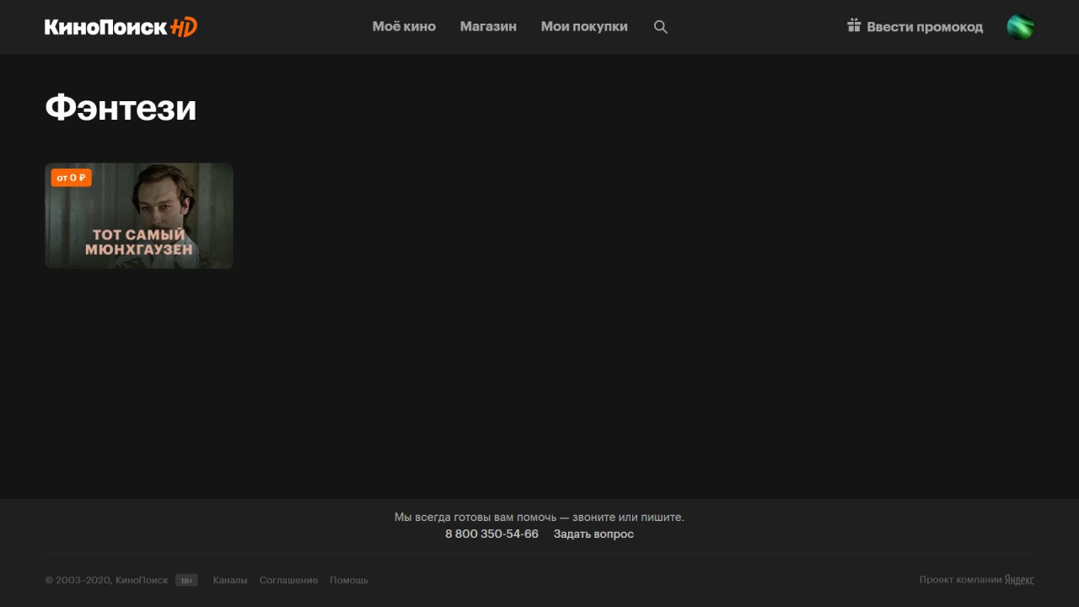This screenshot has width=1079, height=607.
Task: Go to the КиноПоиск HD logo home
Action: point(121,27)
